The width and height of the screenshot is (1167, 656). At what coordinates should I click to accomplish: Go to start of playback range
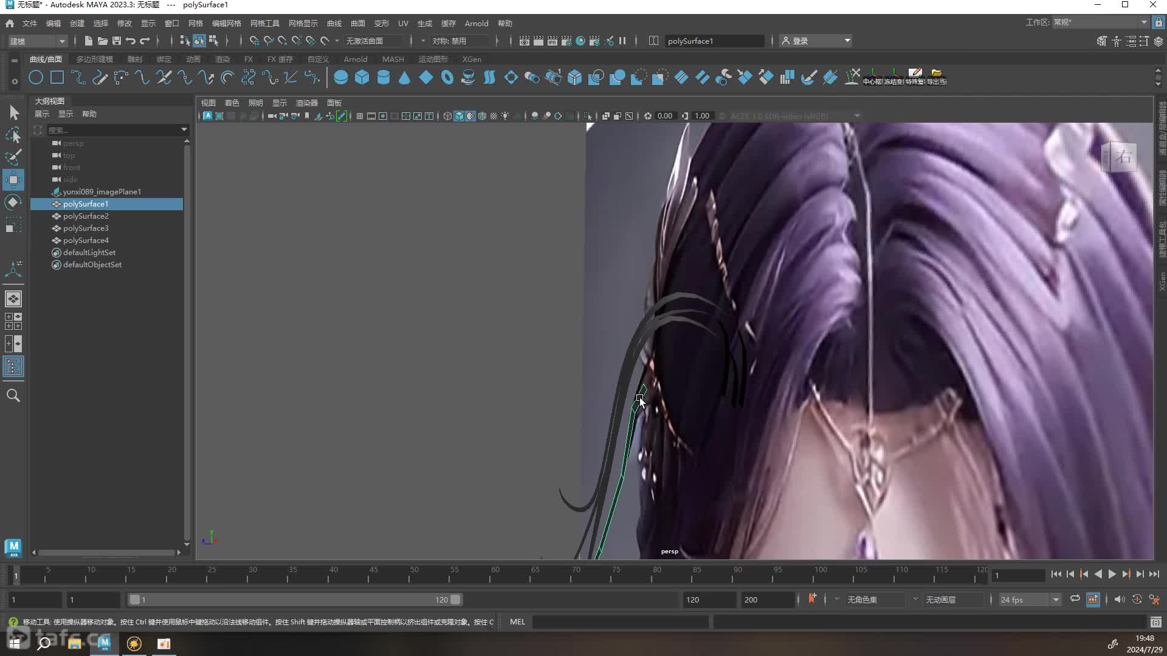[1056, 574]
